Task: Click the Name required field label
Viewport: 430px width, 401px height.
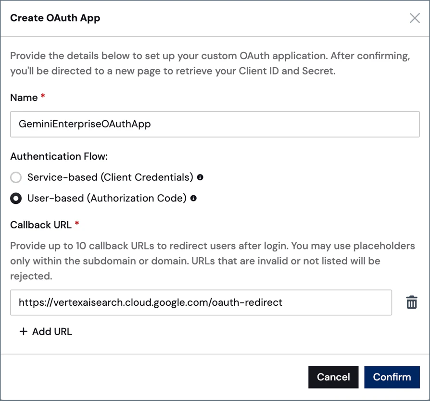Action: [x=23, y=97]
